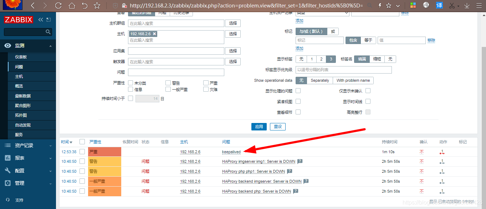Expand the 管理 sidebar section
Image resolution: width=486 pixels, height=209 pixels.
(x=28, y=183)
